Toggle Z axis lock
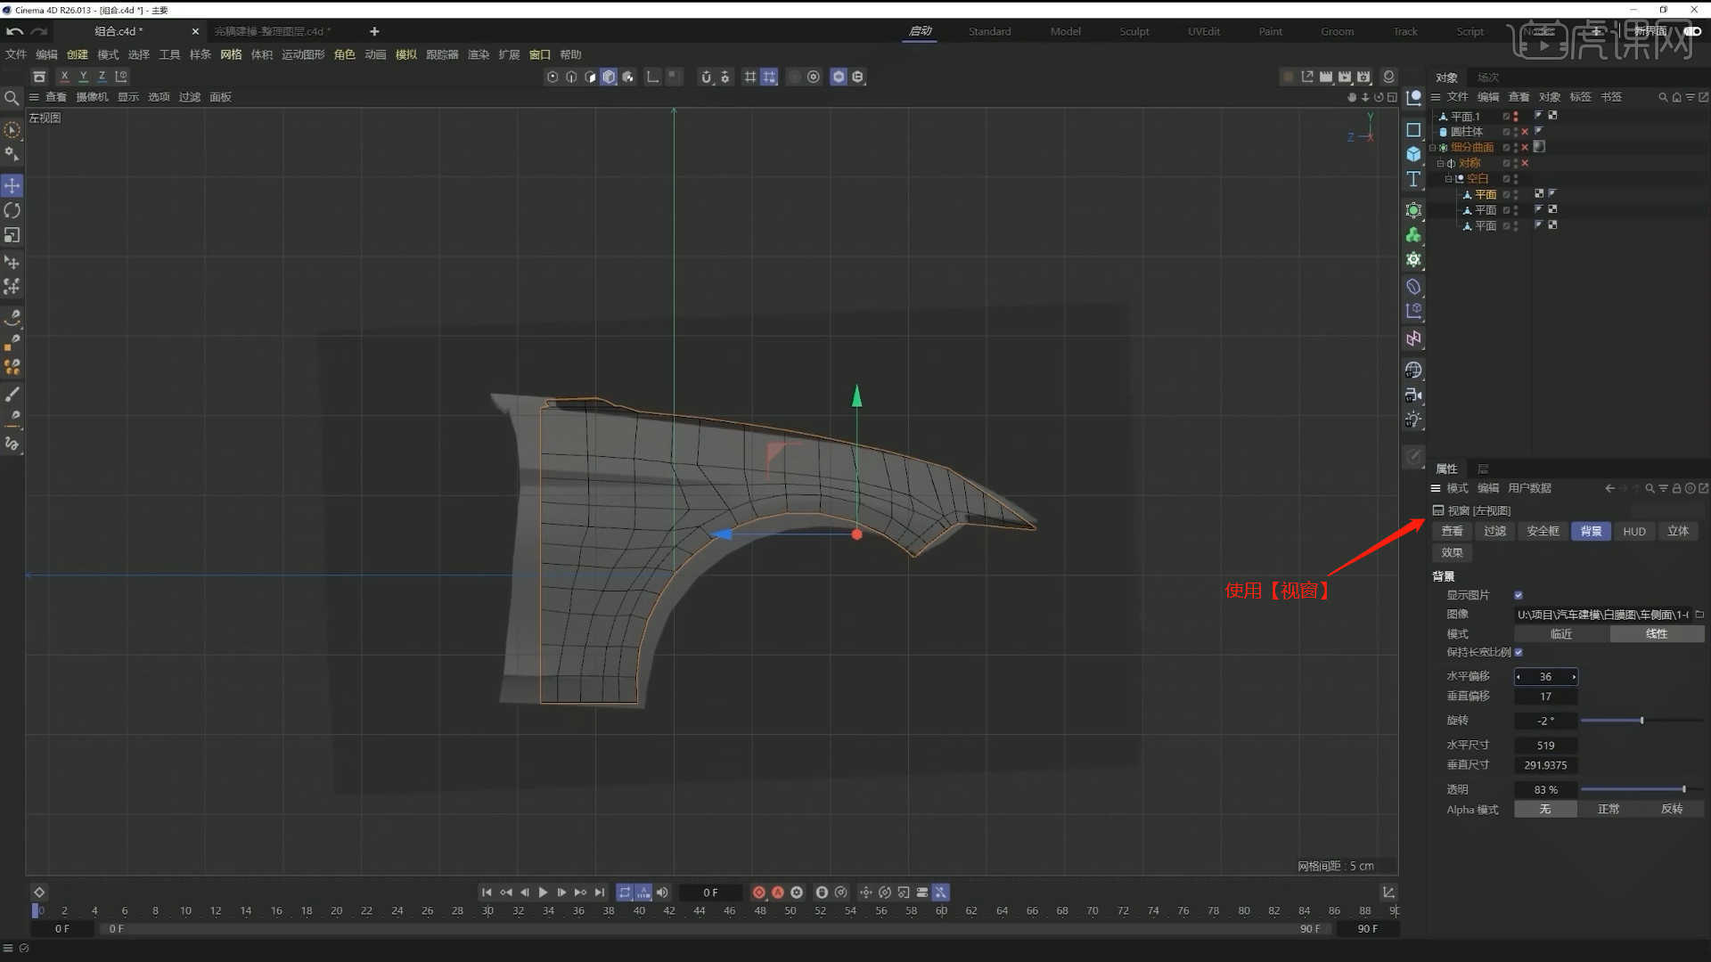Image resolution: width=1711 pixels, height=962 pixels. pyautogui.click(x=102, y=77)
